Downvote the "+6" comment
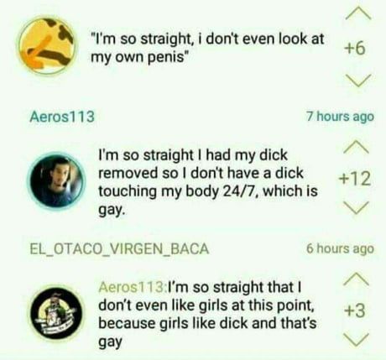Image resolution: width=386 pixels, height=360 pixels. point(358,81)
